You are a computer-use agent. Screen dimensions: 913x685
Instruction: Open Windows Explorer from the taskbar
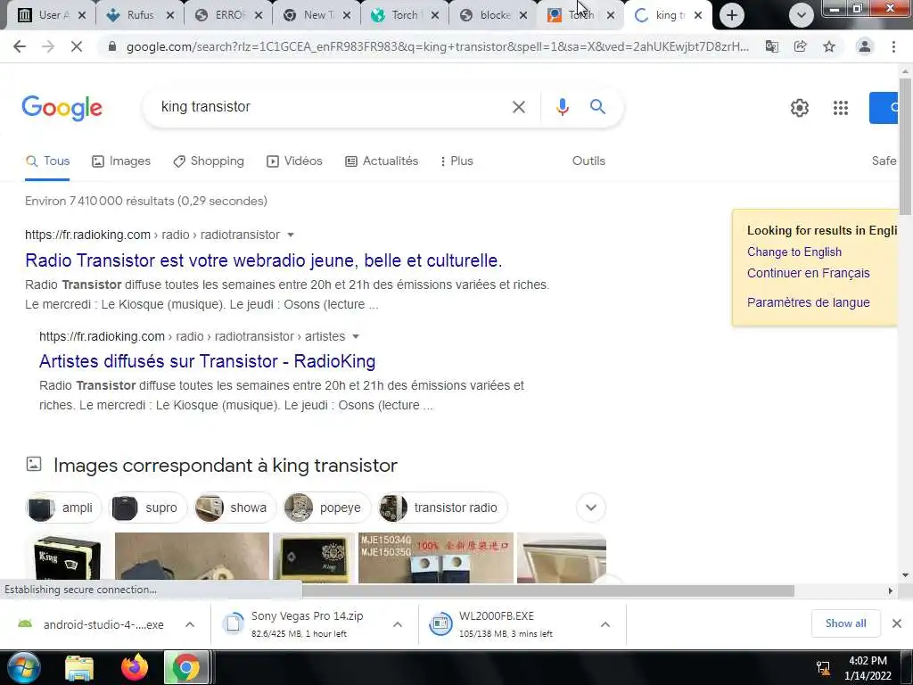(79, 667)
